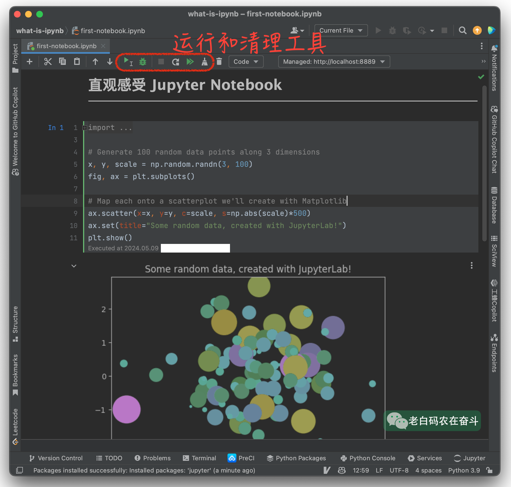Click the what-is-ipynb breadcrumb
This screenshot has width=511, height=487.
(40, 31)
